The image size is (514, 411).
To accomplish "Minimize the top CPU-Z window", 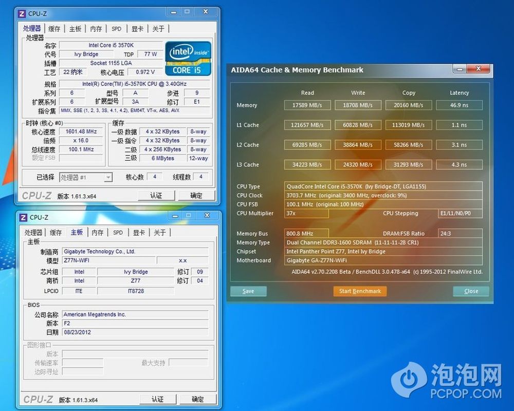I will point(174,12).
